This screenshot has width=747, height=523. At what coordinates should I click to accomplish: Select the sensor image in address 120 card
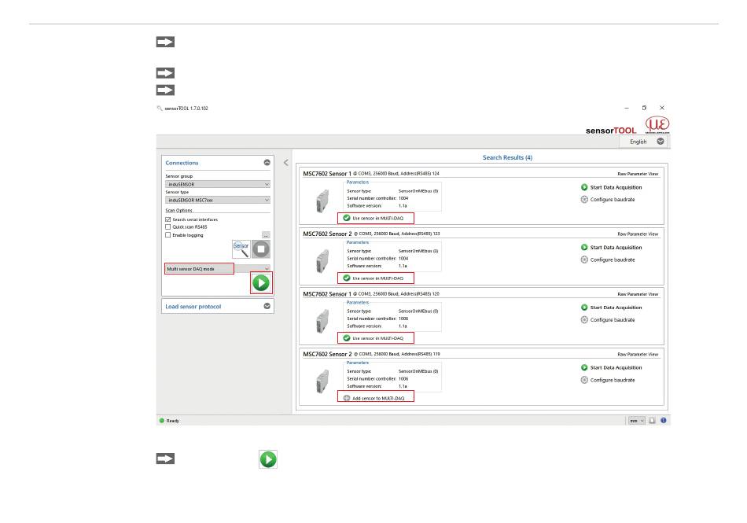tap(322, 321)
